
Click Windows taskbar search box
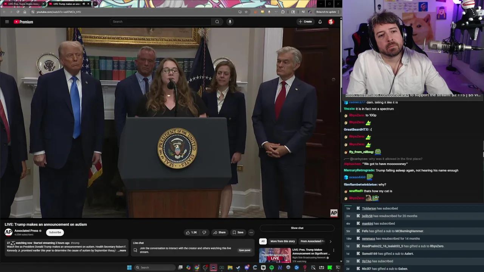154,267
